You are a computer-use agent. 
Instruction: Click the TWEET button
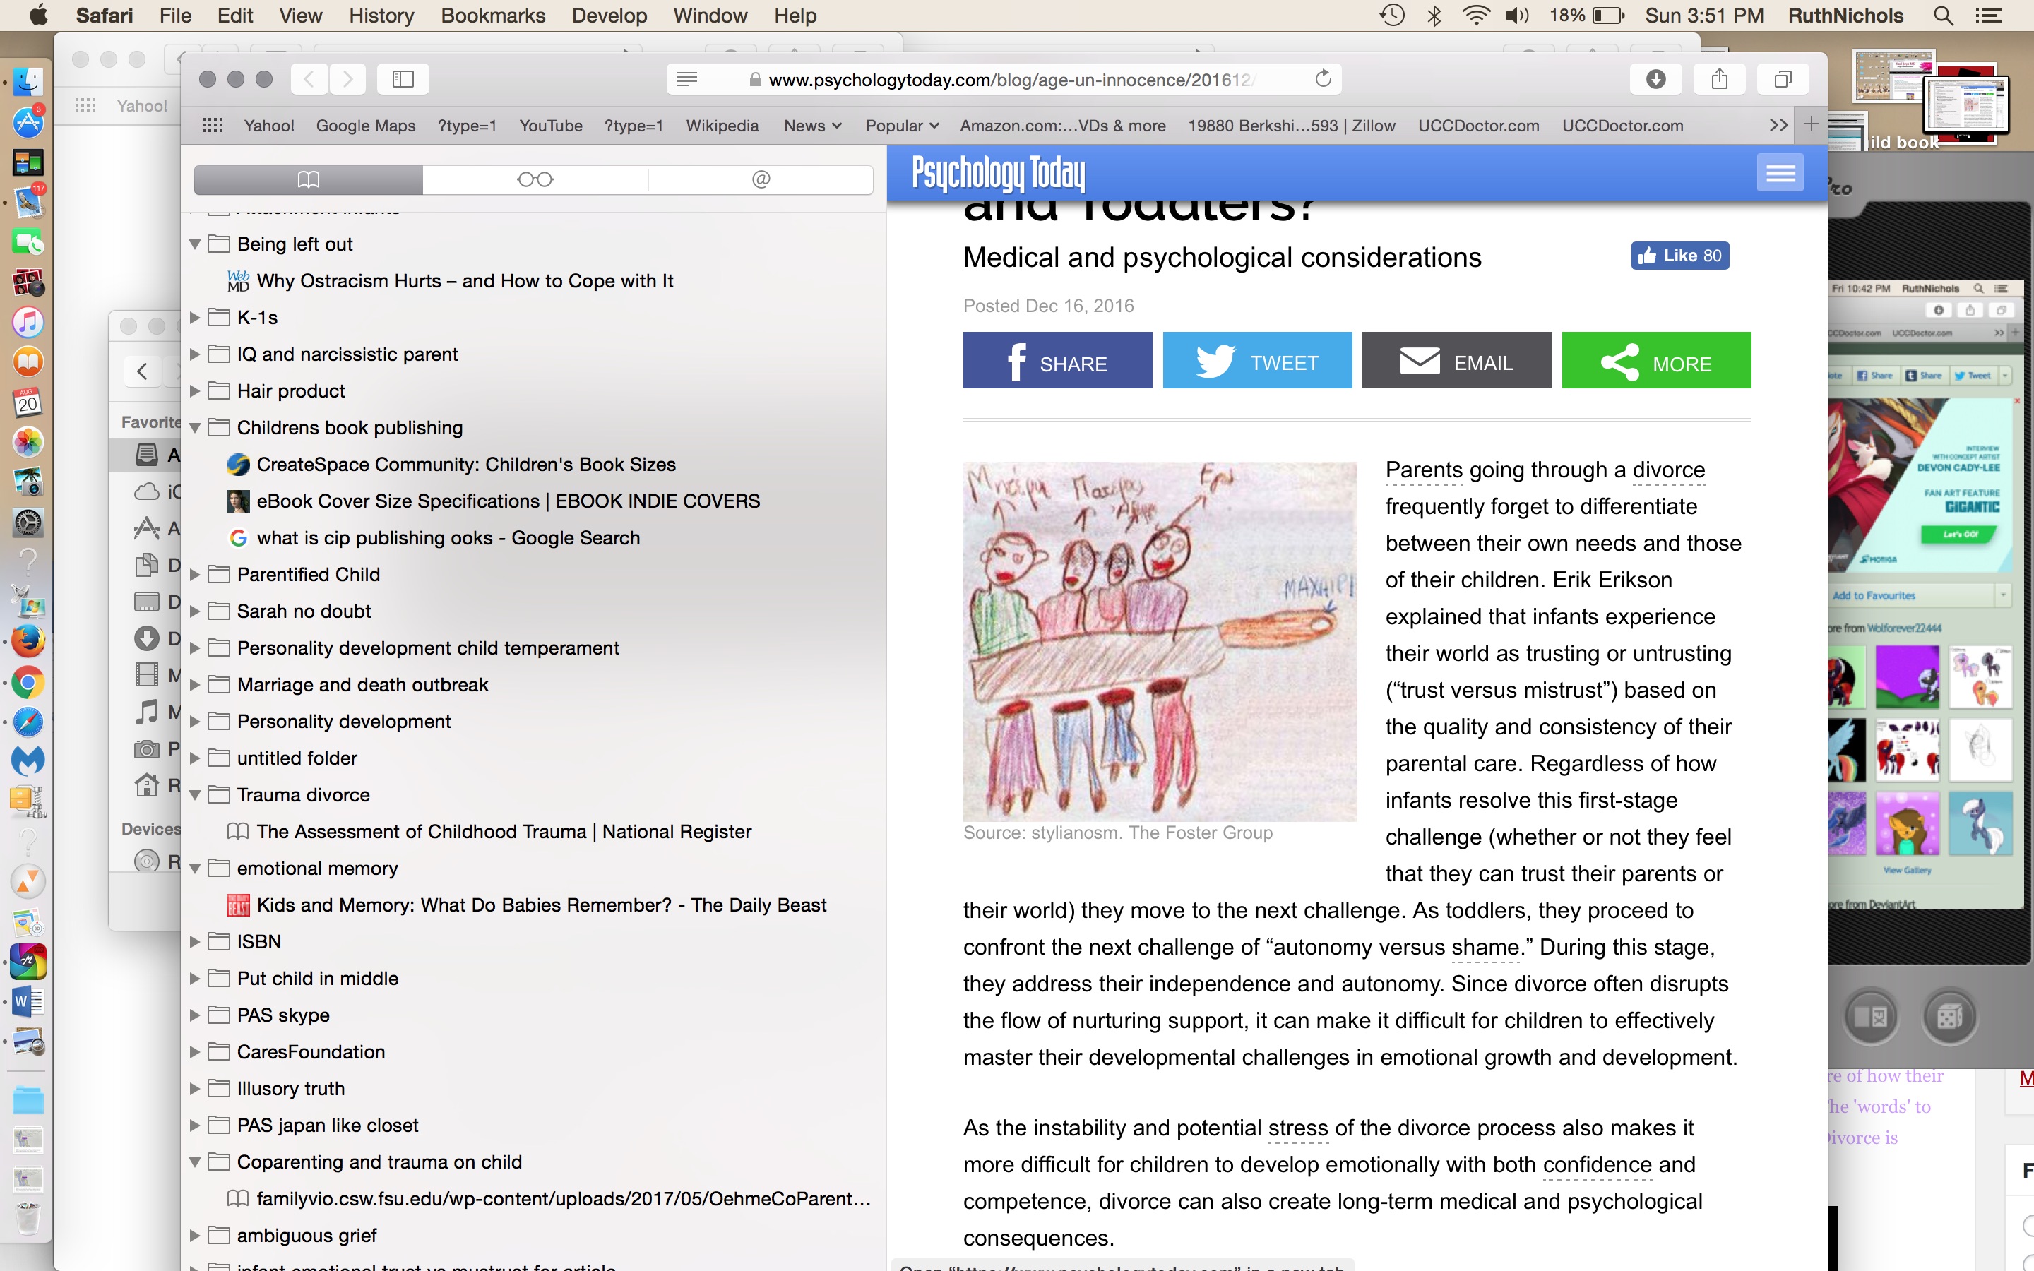(1256, 362)
